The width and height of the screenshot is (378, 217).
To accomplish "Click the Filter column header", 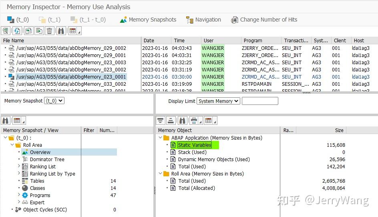I will [x=89, y=130].
